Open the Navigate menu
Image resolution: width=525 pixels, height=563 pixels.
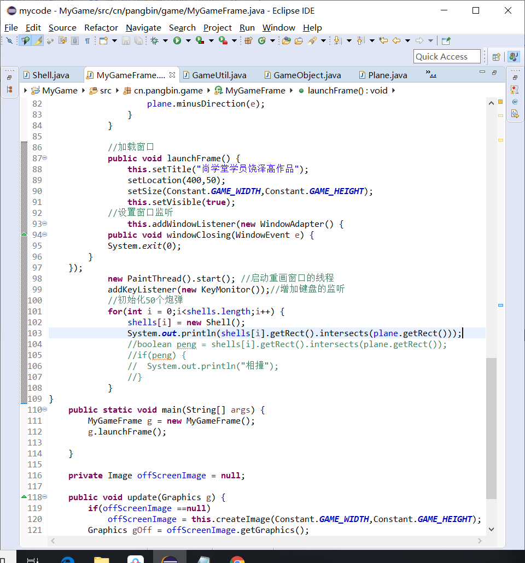[143, 28]
